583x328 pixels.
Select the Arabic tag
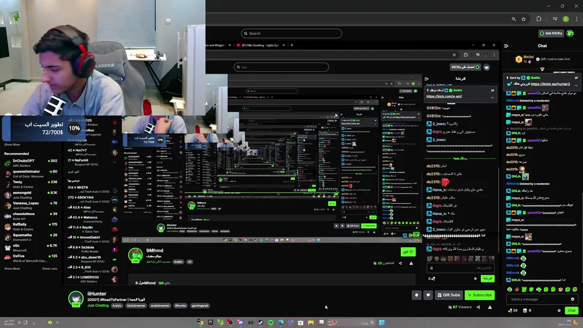click(117, 306)
